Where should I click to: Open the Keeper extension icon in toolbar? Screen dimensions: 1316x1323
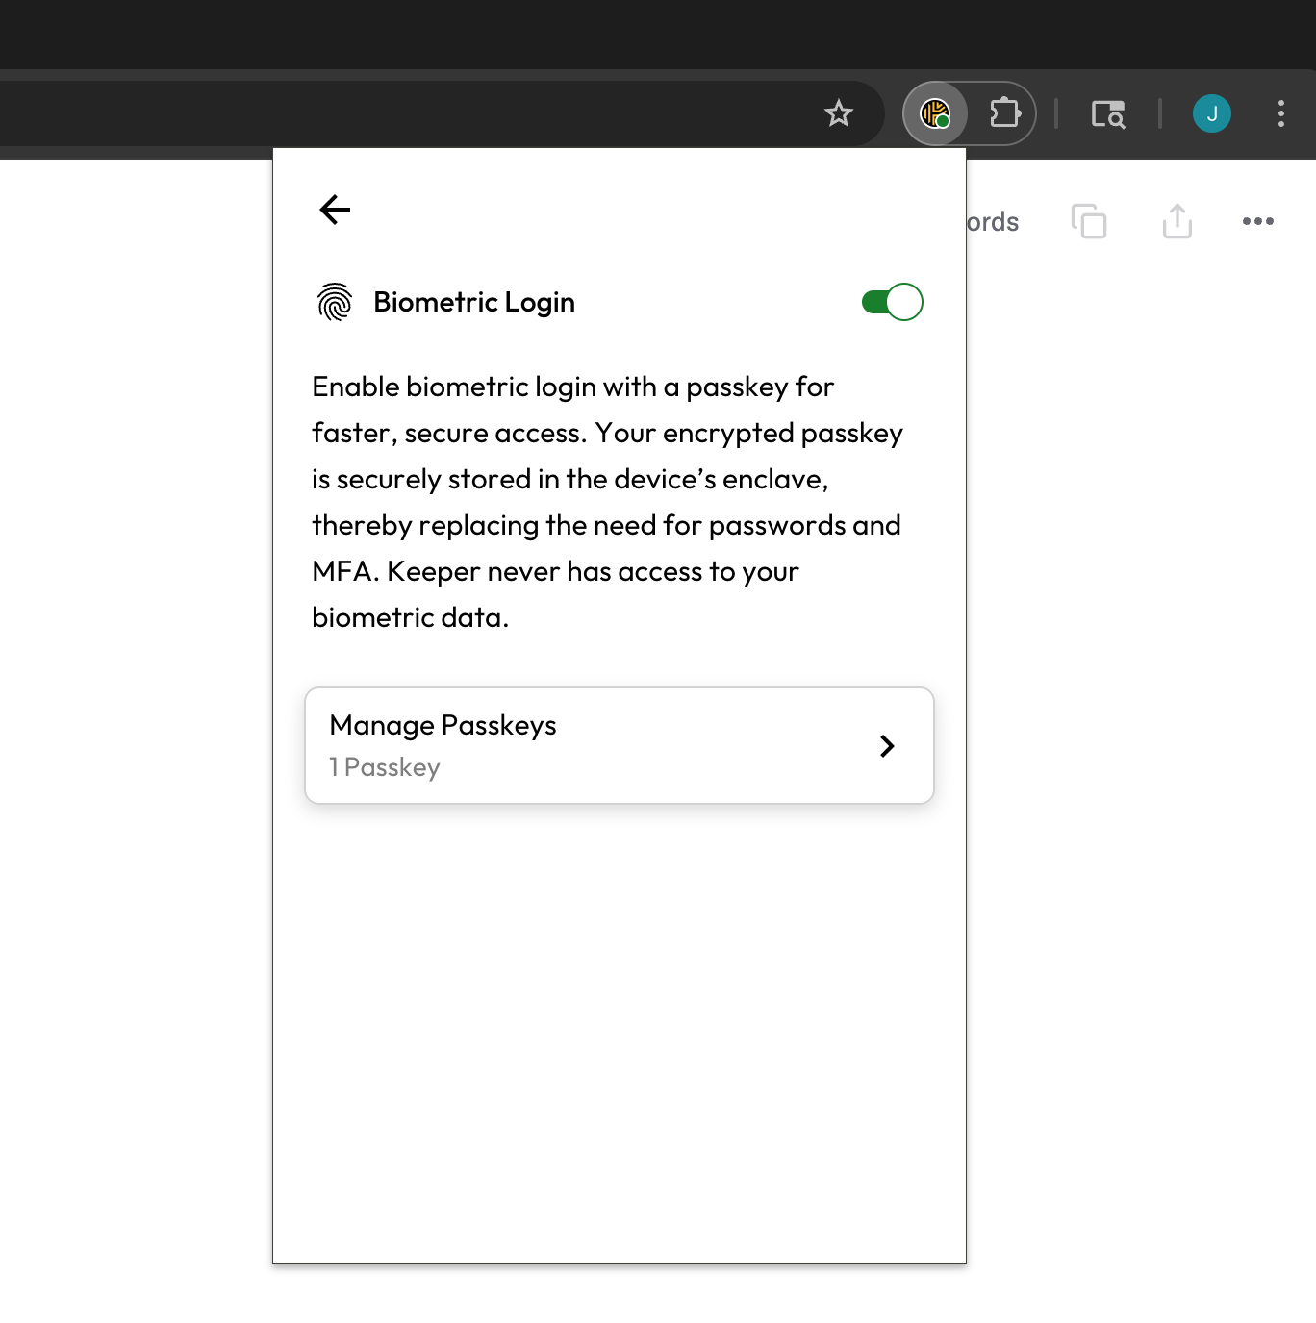pos(935,113)
